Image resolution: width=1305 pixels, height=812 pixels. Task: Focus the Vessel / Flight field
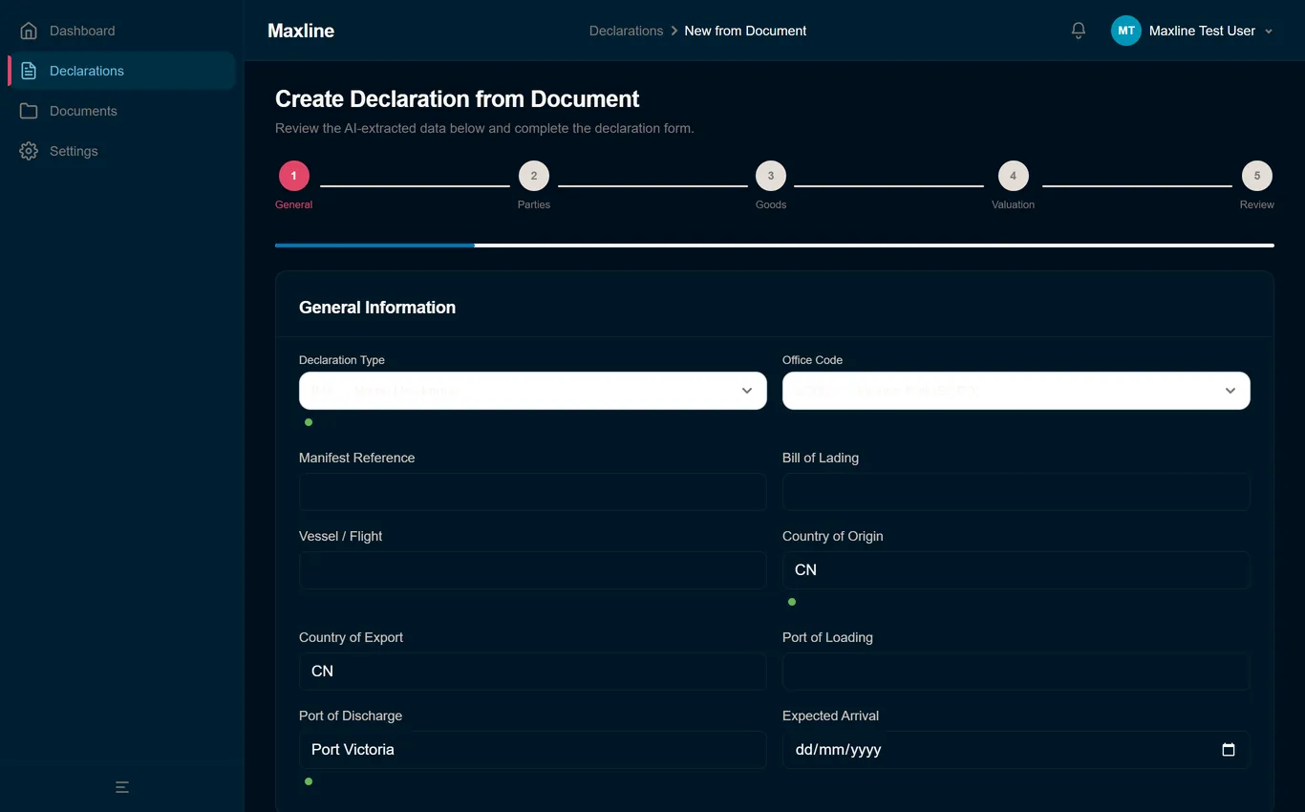[533, 570]
